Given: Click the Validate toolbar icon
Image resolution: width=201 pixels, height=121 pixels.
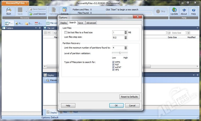Looking at the screenshot, I should click(x=53, y=10).
